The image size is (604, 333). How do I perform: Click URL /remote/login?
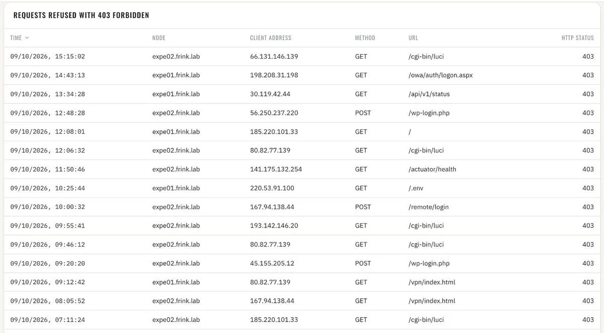coord(428,207)
